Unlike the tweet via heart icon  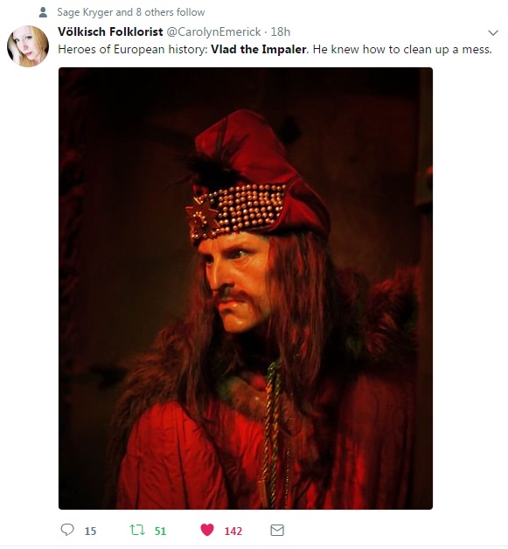(207, 530)
